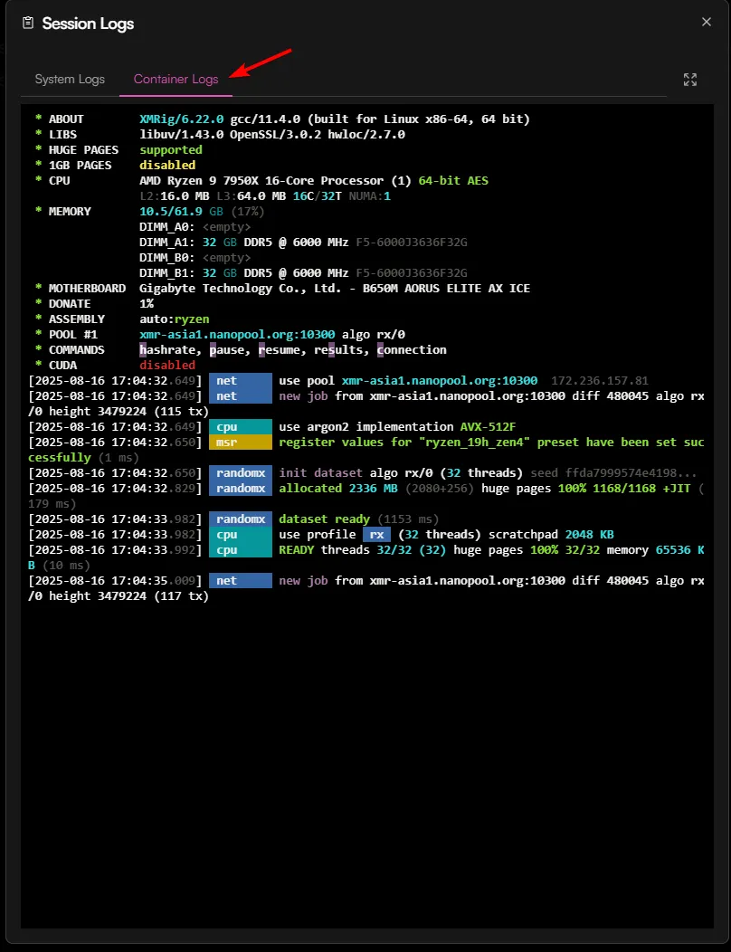Click the DIMM_B1 memory line
Viewport: 731px width, 952px height.
(304, 272)
